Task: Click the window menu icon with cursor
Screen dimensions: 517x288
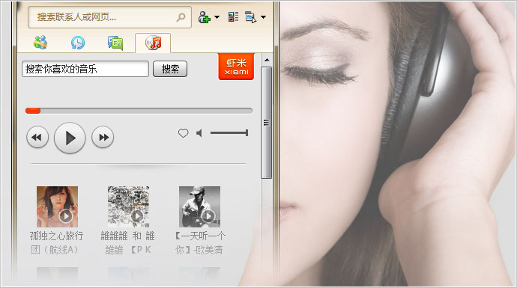Action: click(250, 16)
